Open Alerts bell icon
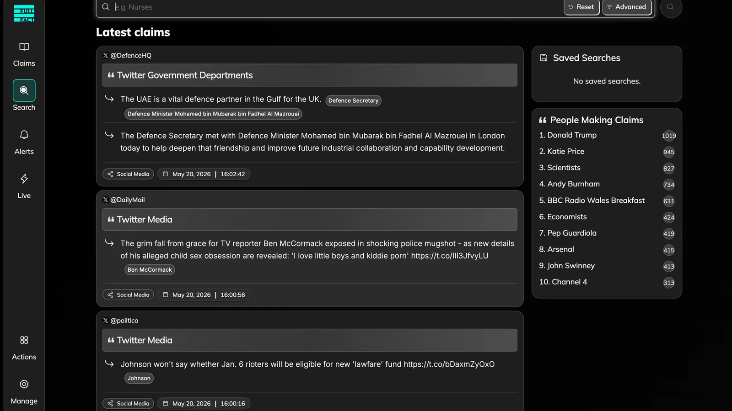Image resolution: width=732 pixels, height=411 pixels. pos(24,135)
